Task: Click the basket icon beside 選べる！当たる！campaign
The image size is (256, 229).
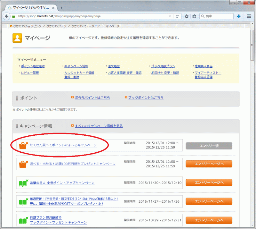Action: (23, 164)
